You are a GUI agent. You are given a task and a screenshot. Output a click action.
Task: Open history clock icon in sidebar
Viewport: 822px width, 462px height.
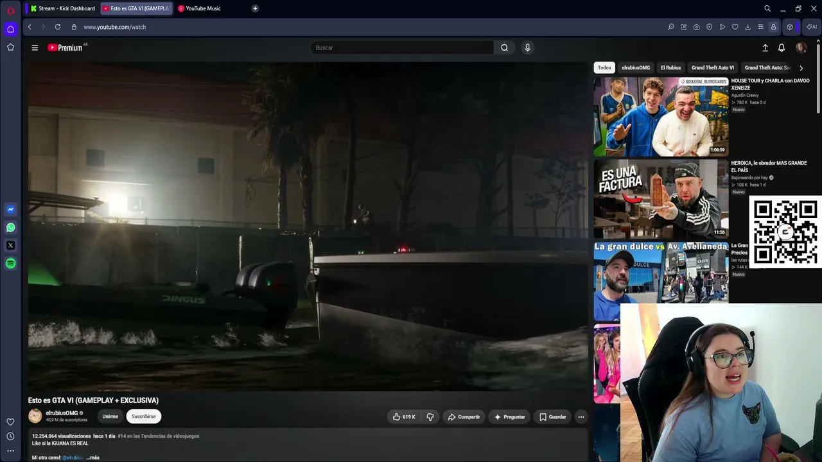pyautogui.click(x=10, y=436)
